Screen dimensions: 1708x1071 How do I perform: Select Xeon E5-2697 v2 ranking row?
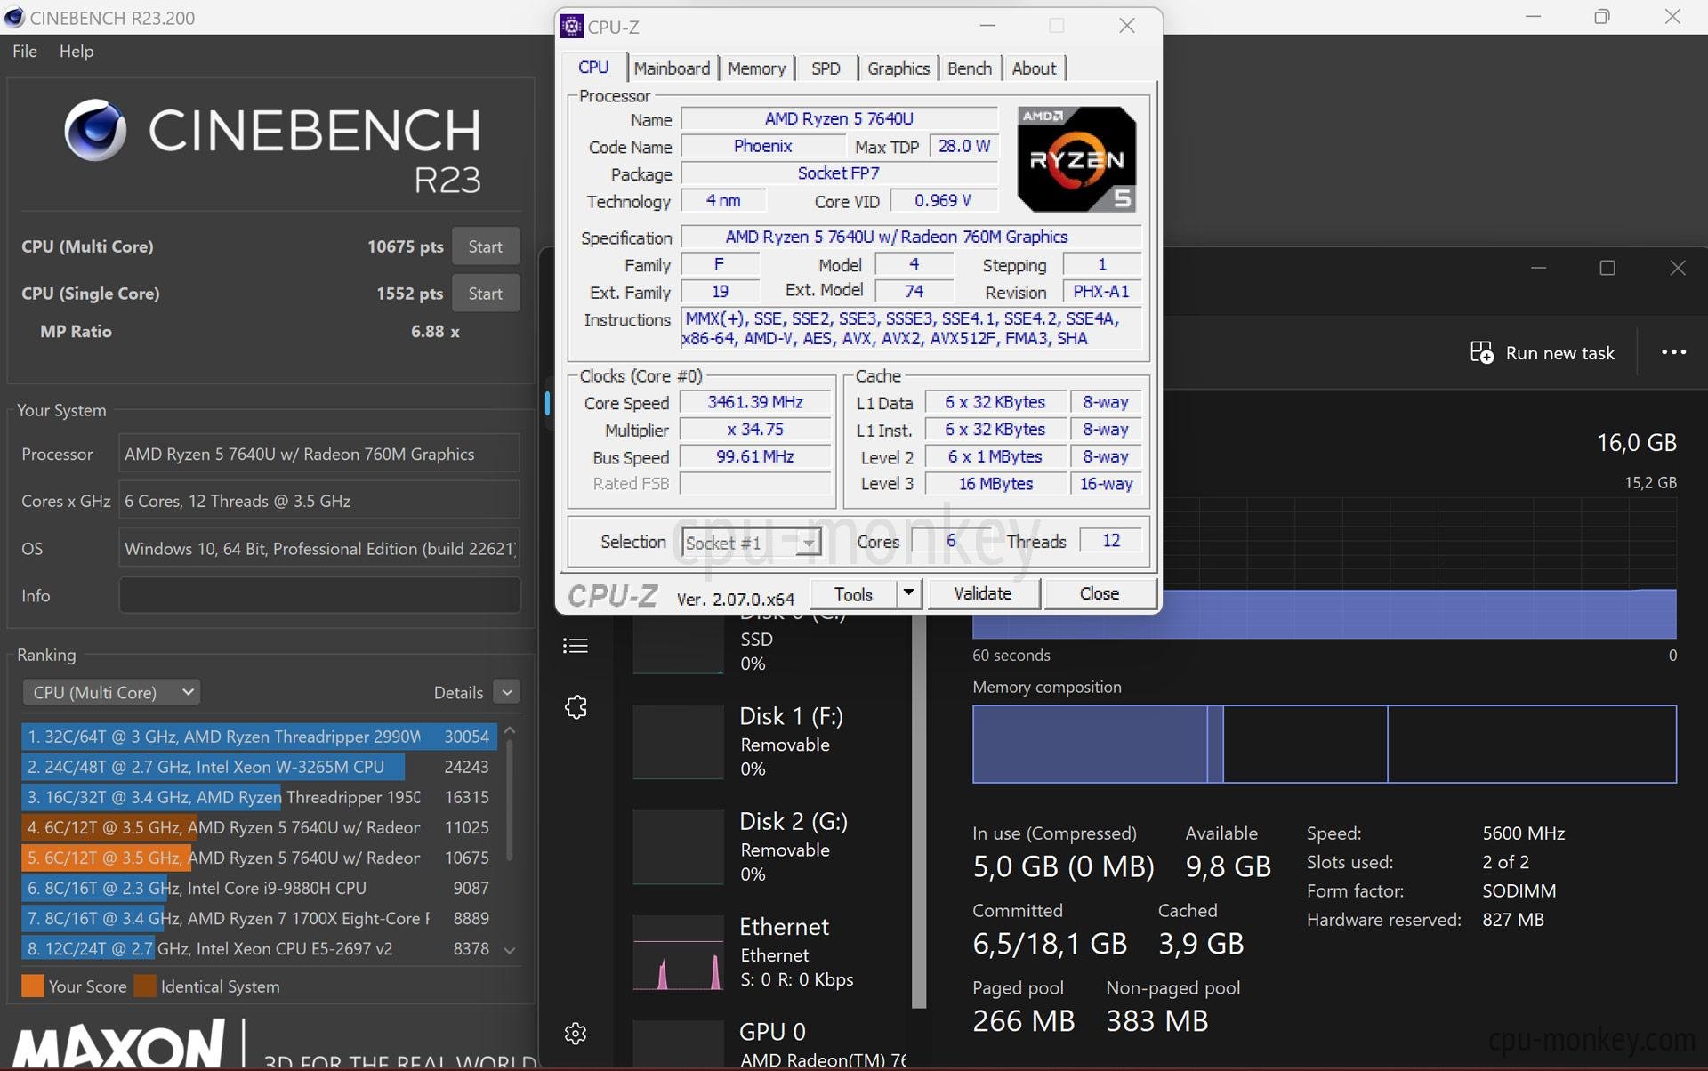(259, 948)
